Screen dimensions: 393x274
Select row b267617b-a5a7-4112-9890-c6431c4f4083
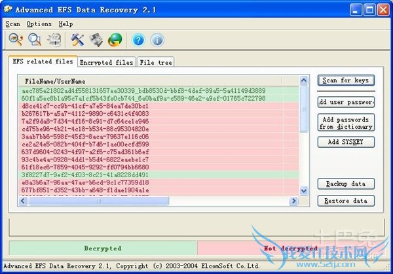pyautogui.click(x=159, y=114)
